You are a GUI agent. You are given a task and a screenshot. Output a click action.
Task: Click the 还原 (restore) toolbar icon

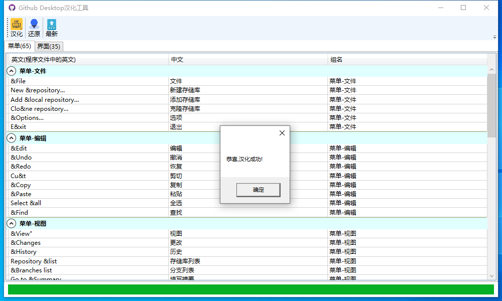(x=34, y=28)
